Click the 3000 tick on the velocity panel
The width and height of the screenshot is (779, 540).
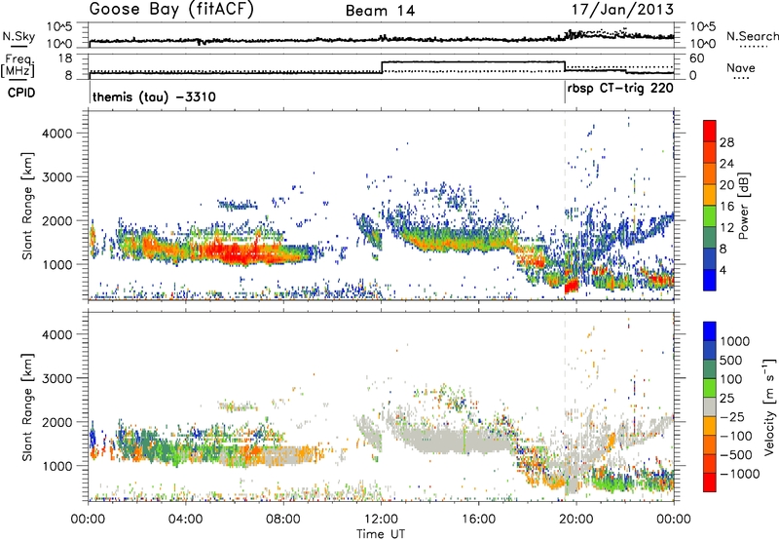click(56, 378)
